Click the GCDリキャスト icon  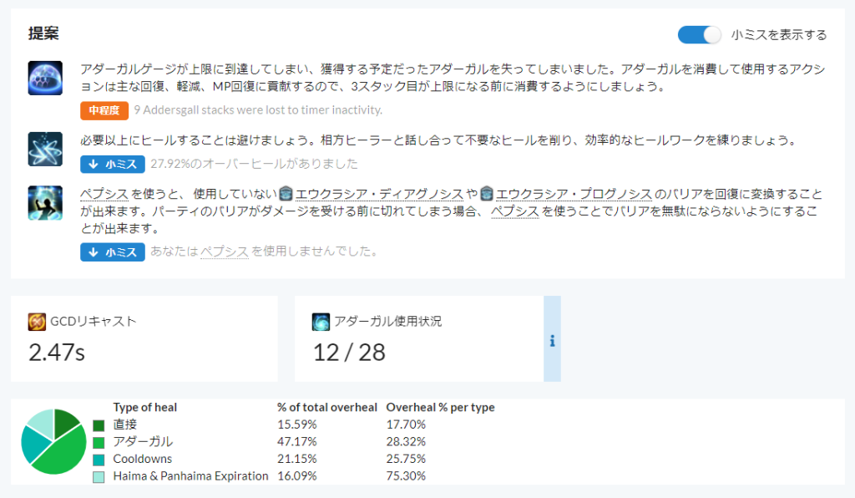[37, 321]
